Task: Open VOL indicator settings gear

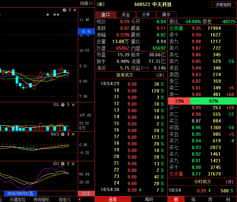Action: pos(63,105)
